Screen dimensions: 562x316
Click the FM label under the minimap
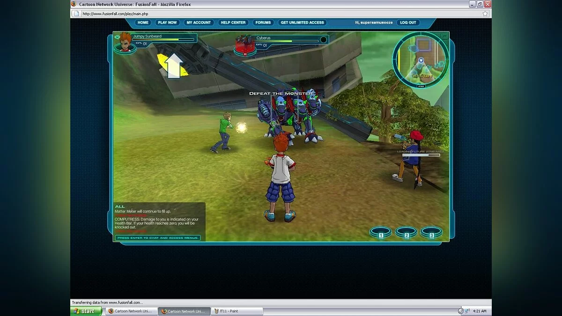[x=421, y=86]
